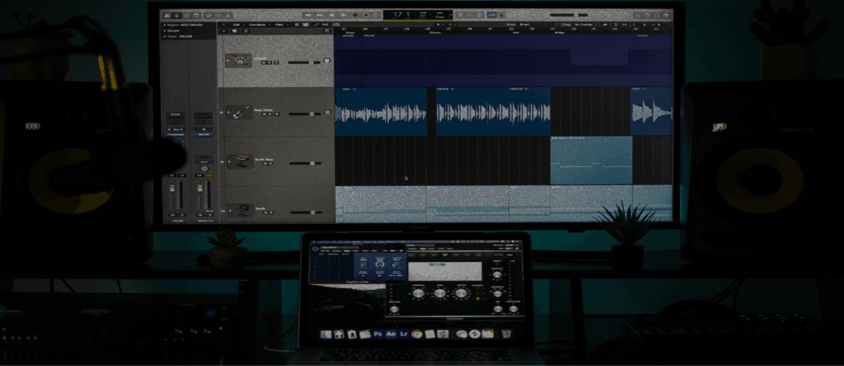The image size is (844, 366).
Task: Open the Edit menu in tracks area
Action: [236, 25]
